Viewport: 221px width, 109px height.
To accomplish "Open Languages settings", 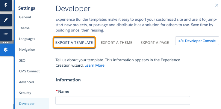I will [x=27, y=39].
